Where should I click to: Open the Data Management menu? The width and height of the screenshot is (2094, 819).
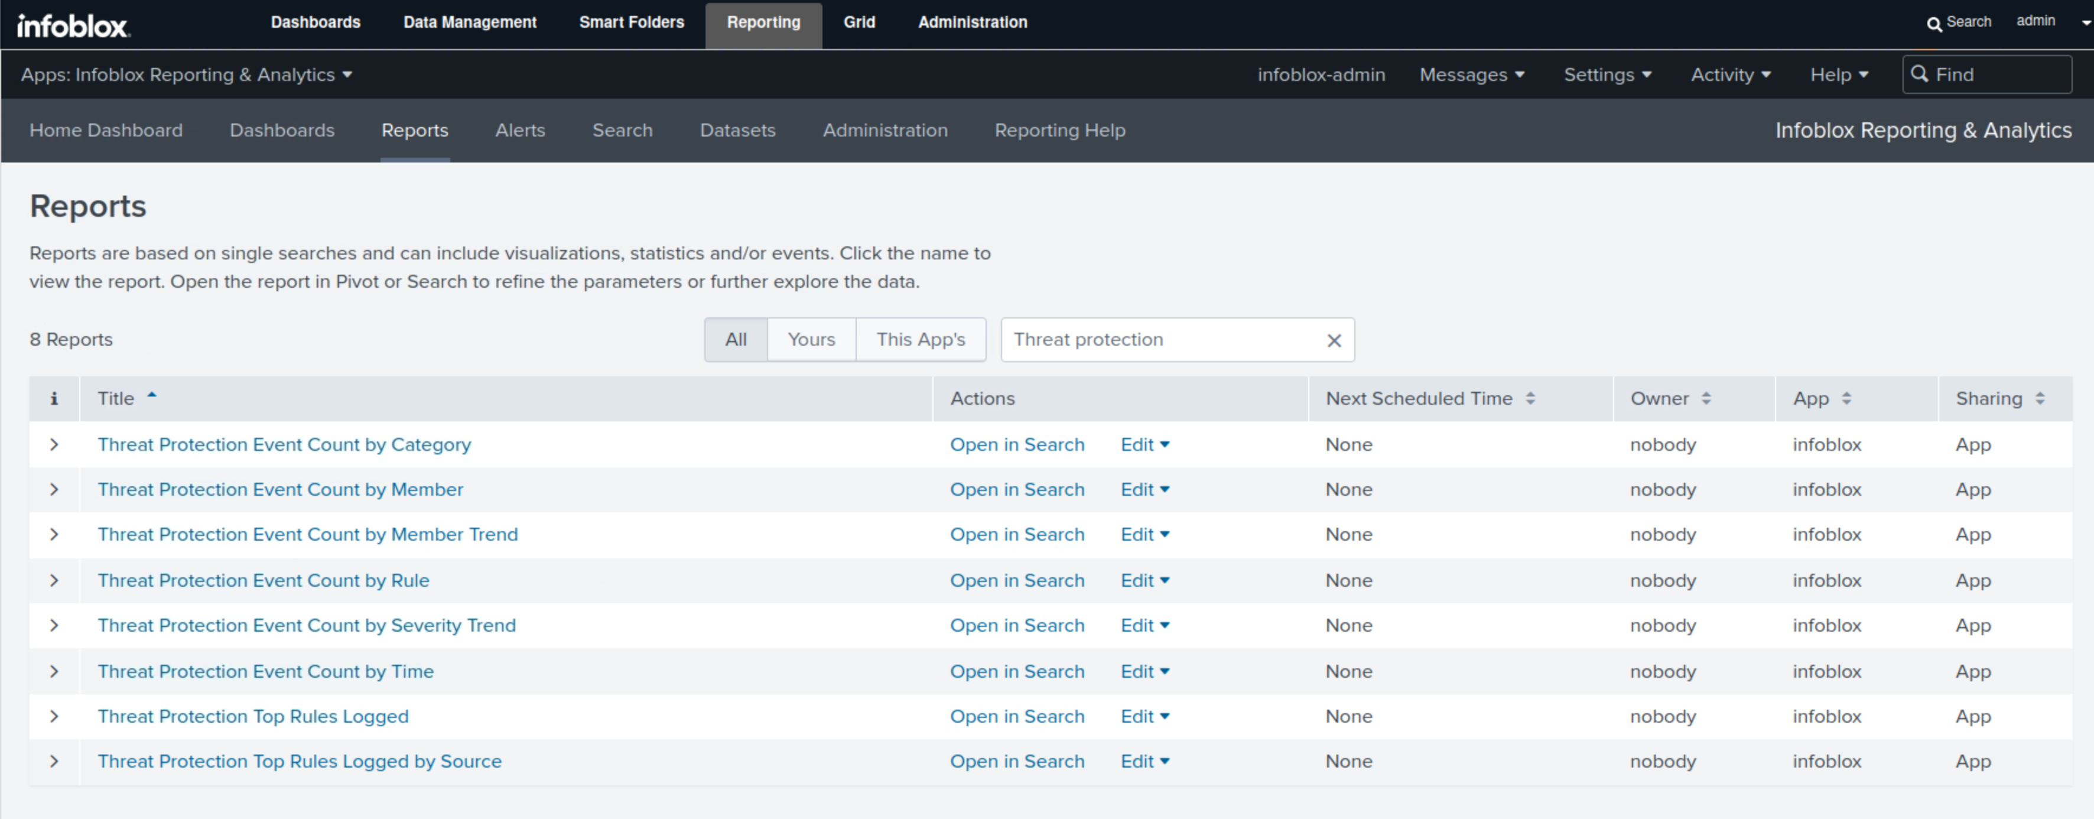point(470,23)
